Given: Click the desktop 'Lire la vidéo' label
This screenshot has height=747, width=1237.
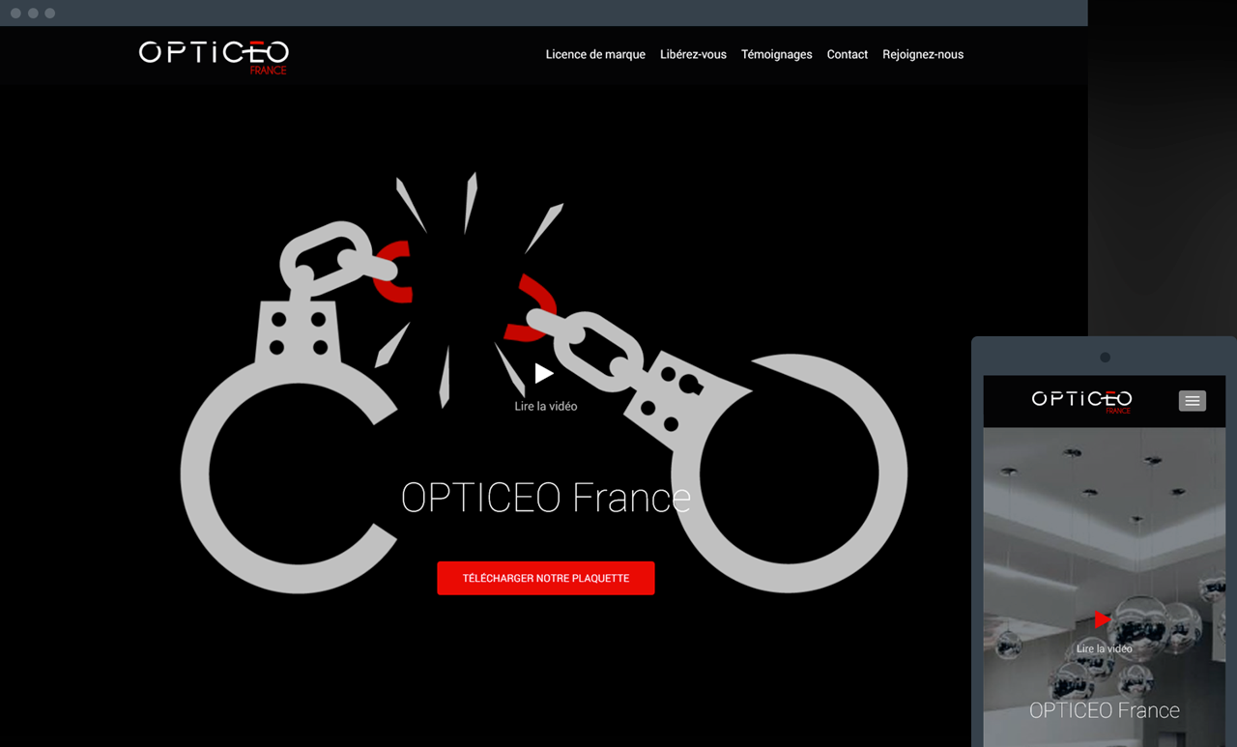Looking at the screenshot, I should pos(545,407).
